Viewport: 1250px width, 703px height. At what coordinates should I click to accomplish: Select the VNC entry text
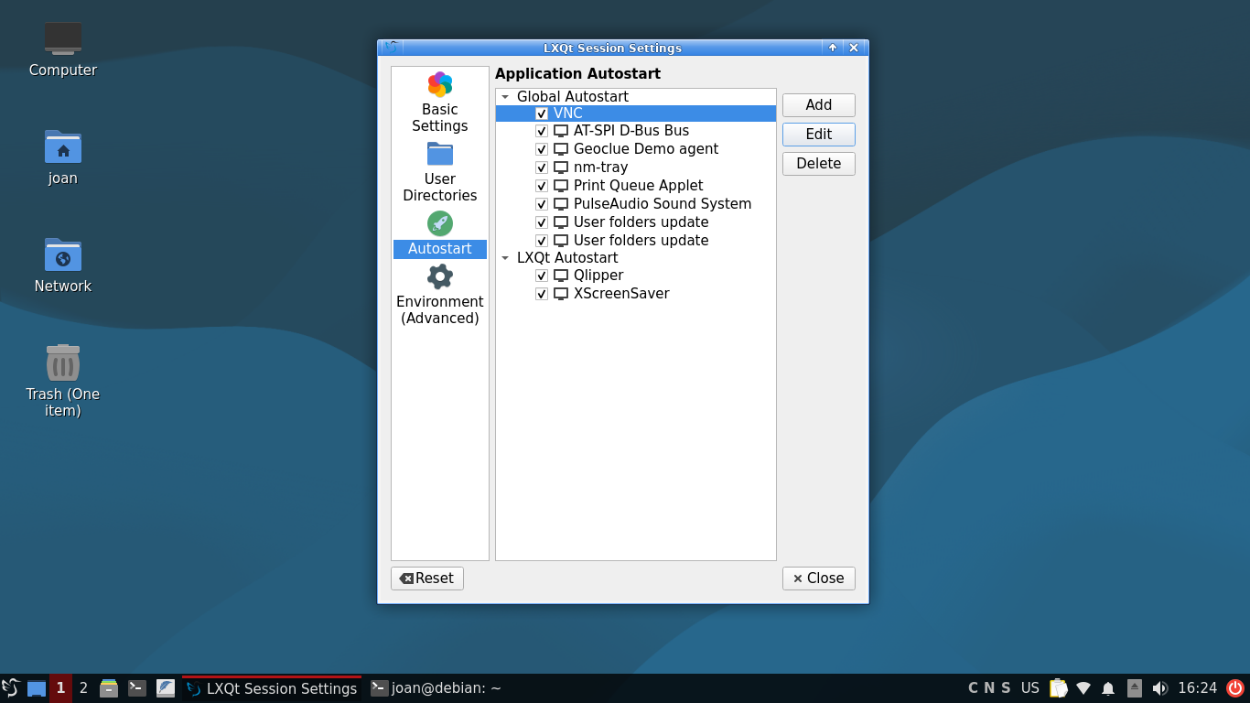coord(567,114)
